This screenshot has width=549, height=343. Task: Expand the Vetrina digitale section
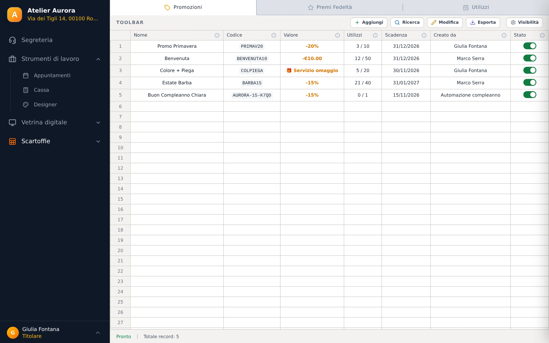click(98, 123)
